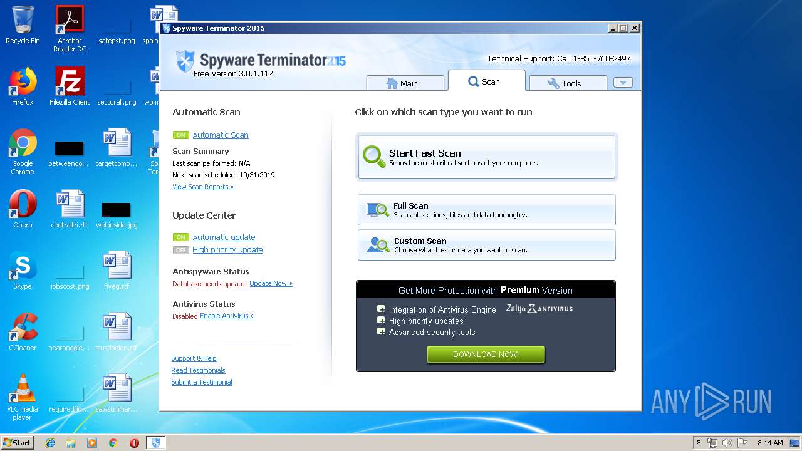Click the magnifier icon of Fast Scan

[x=374, y=157]
